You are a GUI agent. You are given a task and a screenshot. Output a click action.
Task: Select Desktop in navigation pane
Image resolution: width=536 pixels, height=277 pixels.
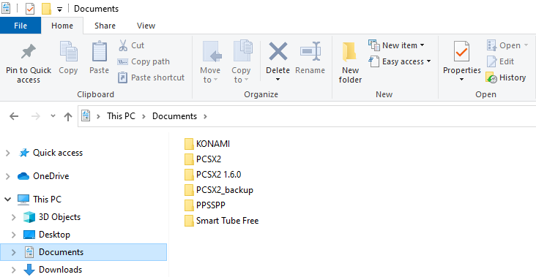47,235
